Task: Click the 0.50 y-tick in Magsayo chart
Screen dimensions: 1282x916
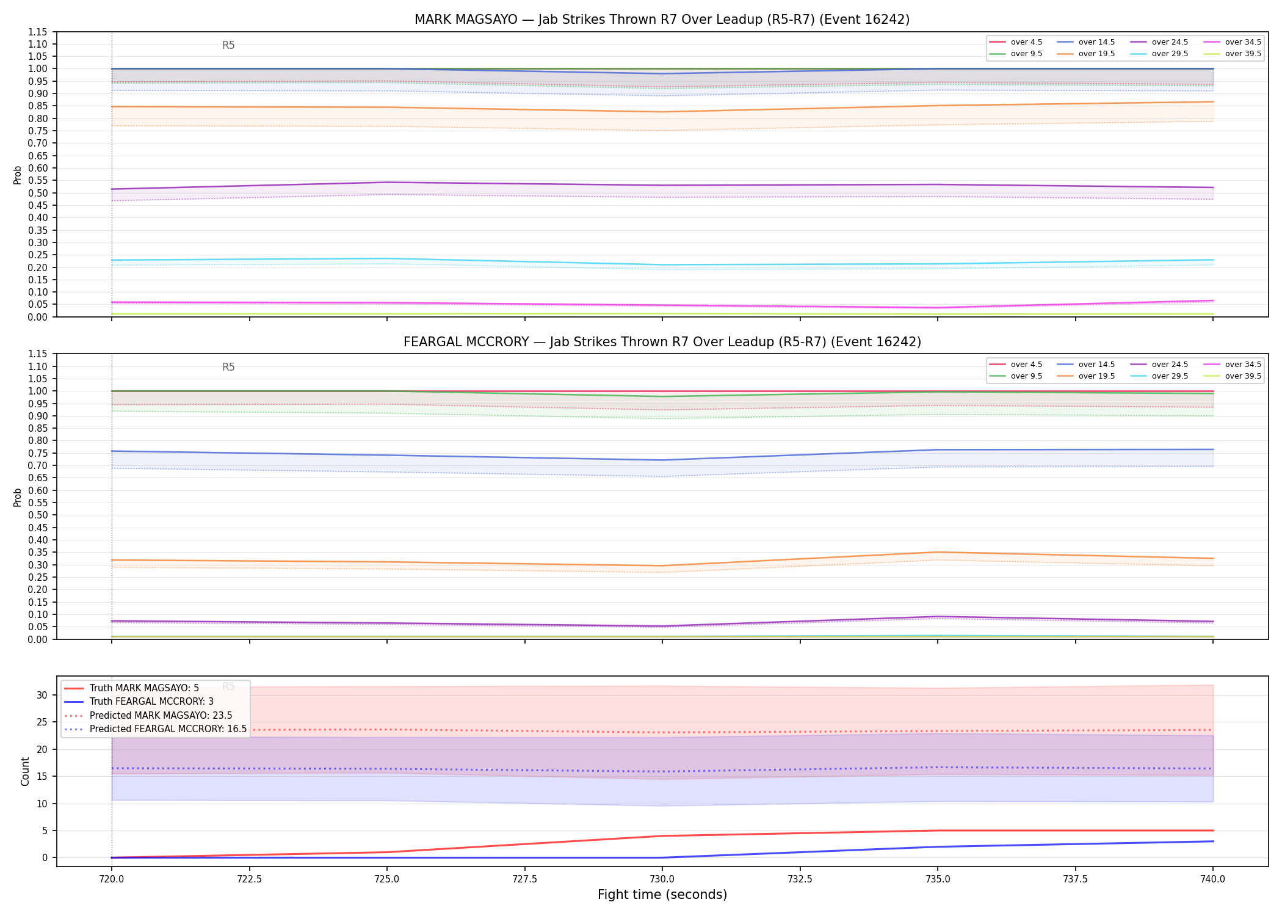Action: [x=38, y=193]
